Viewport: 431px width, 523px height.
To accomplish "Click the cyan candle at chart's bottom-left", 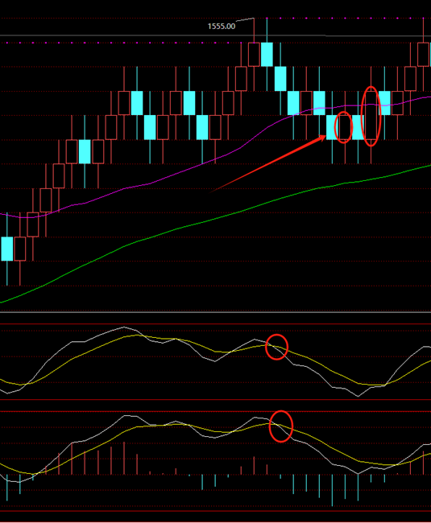I will tap(7, 249).
